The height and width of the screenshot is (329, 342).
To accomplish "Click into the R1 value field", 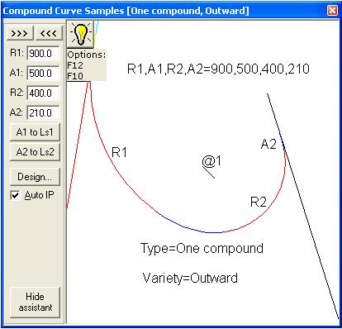I will (x=43, y=53).
